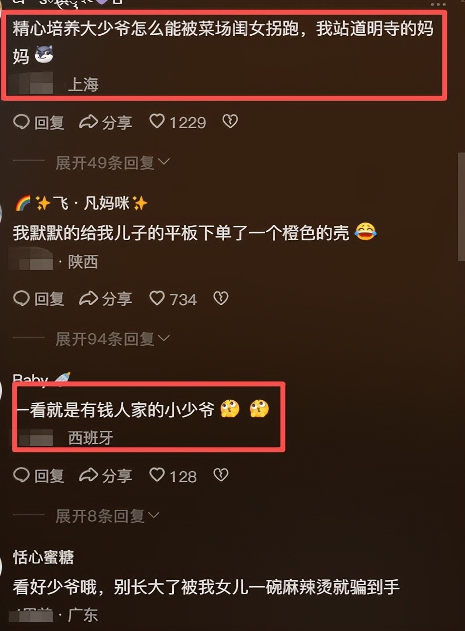The height and width of the screenshot is (631, 465).
Task: Dislike the Shanghai comment with broken heart
Action: pyautogui.click(x=230, y=121)
